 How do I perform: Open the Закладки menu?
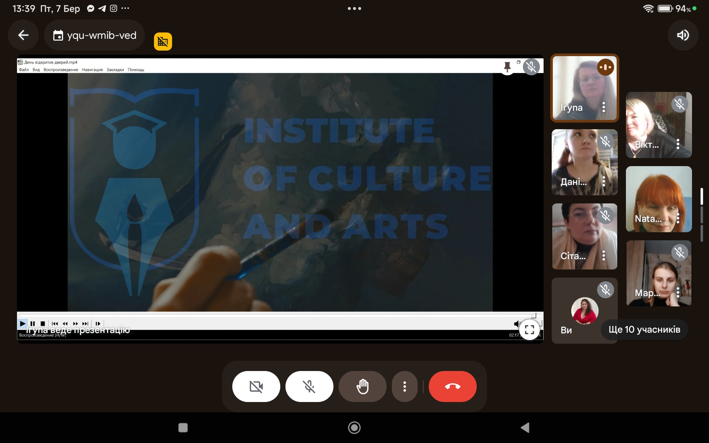tap(115, 70)
